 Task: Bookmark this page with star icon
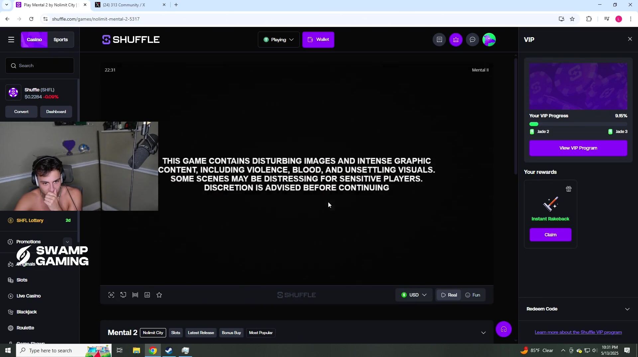tap(572, 19)
